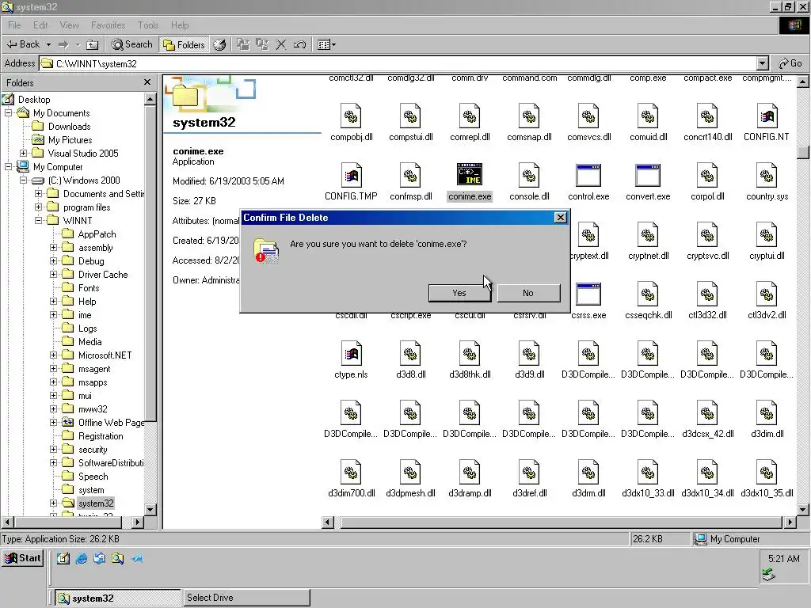This screenshot has width=811, height=608.
Task: Go Back using the toolbar button
Action: tap(23, 44)
